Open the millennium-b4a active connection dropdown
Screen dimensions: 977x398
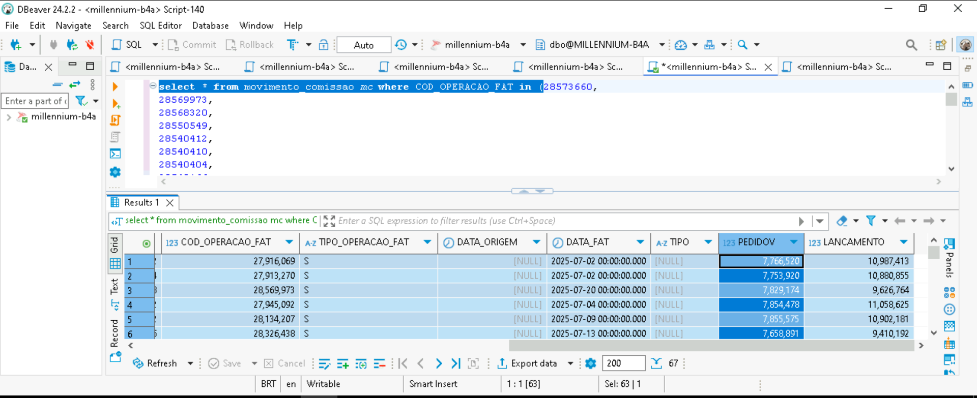523,45
